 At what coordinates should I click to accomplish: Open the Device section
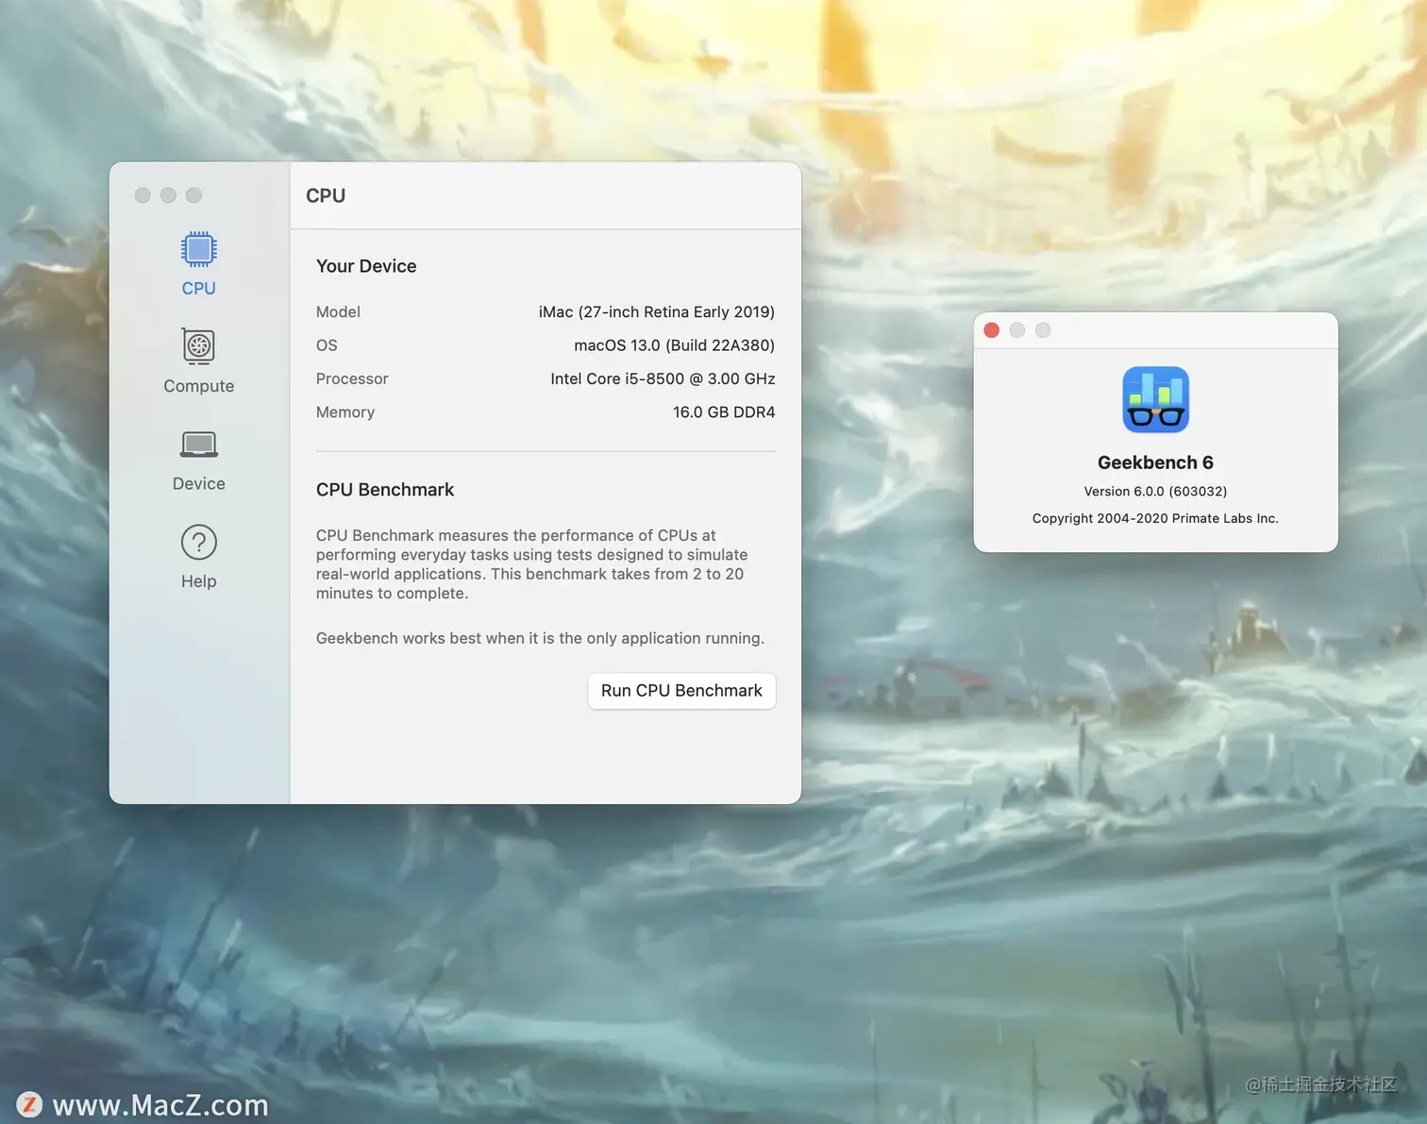pyautogui.click(x=198, y=461)
